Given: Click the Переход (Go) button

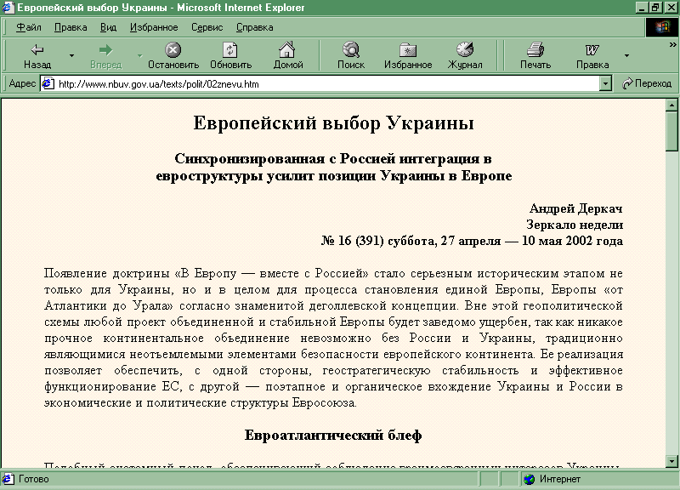Looking at the screenshot, I should click(x=647, y=84).
